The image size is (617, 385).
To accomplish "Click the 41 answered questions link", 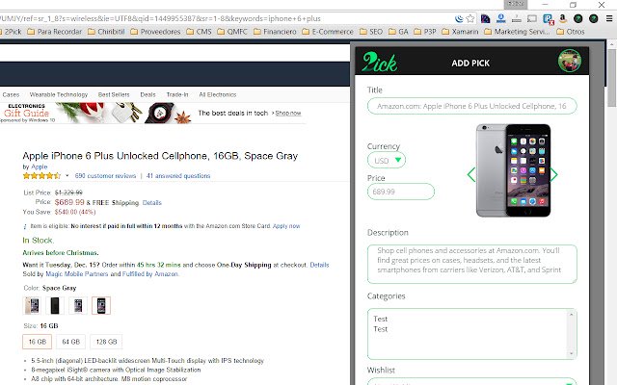I will (178, 175).
